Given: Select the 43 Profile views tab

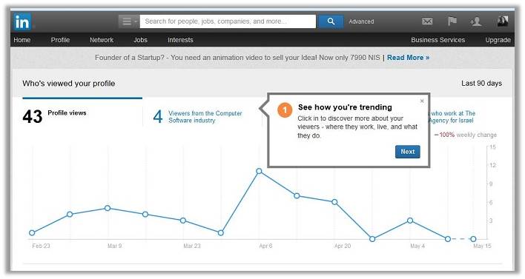Looking at the screenshot, I should [x=82, y=115].
